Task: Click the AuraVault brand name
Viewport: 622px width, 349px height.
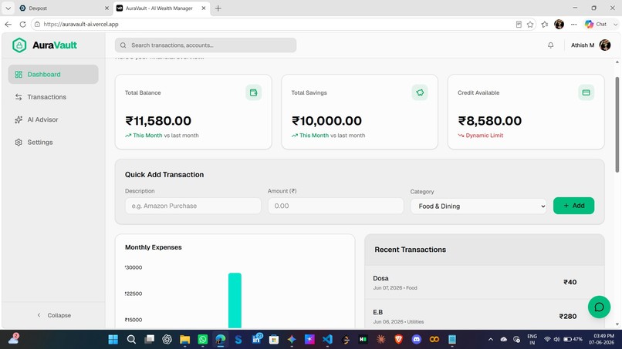Action: 55,45
